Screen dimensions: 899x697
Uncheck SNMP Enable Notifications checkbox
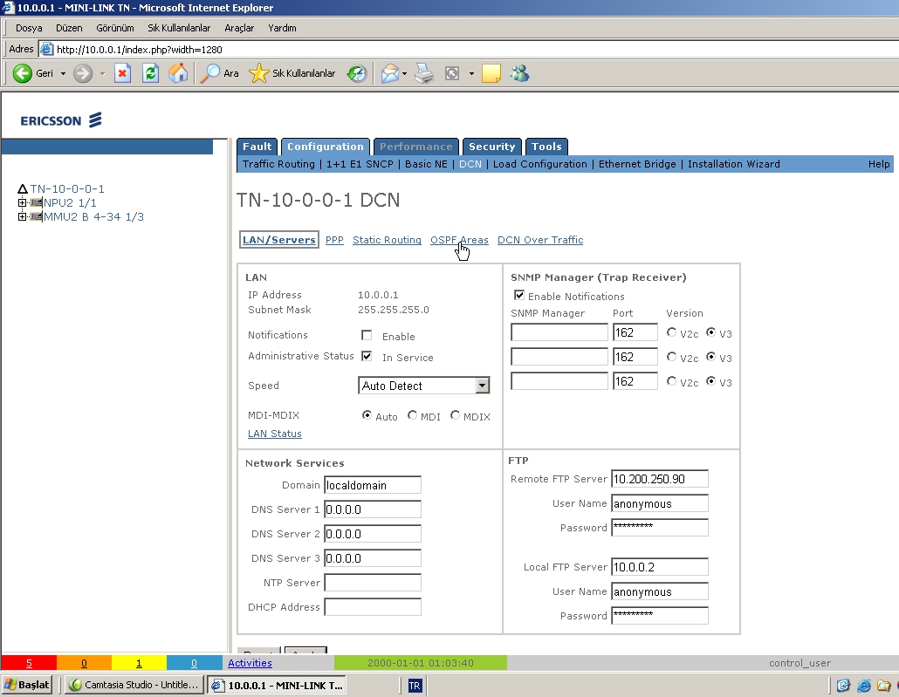(x=518, y=295)
